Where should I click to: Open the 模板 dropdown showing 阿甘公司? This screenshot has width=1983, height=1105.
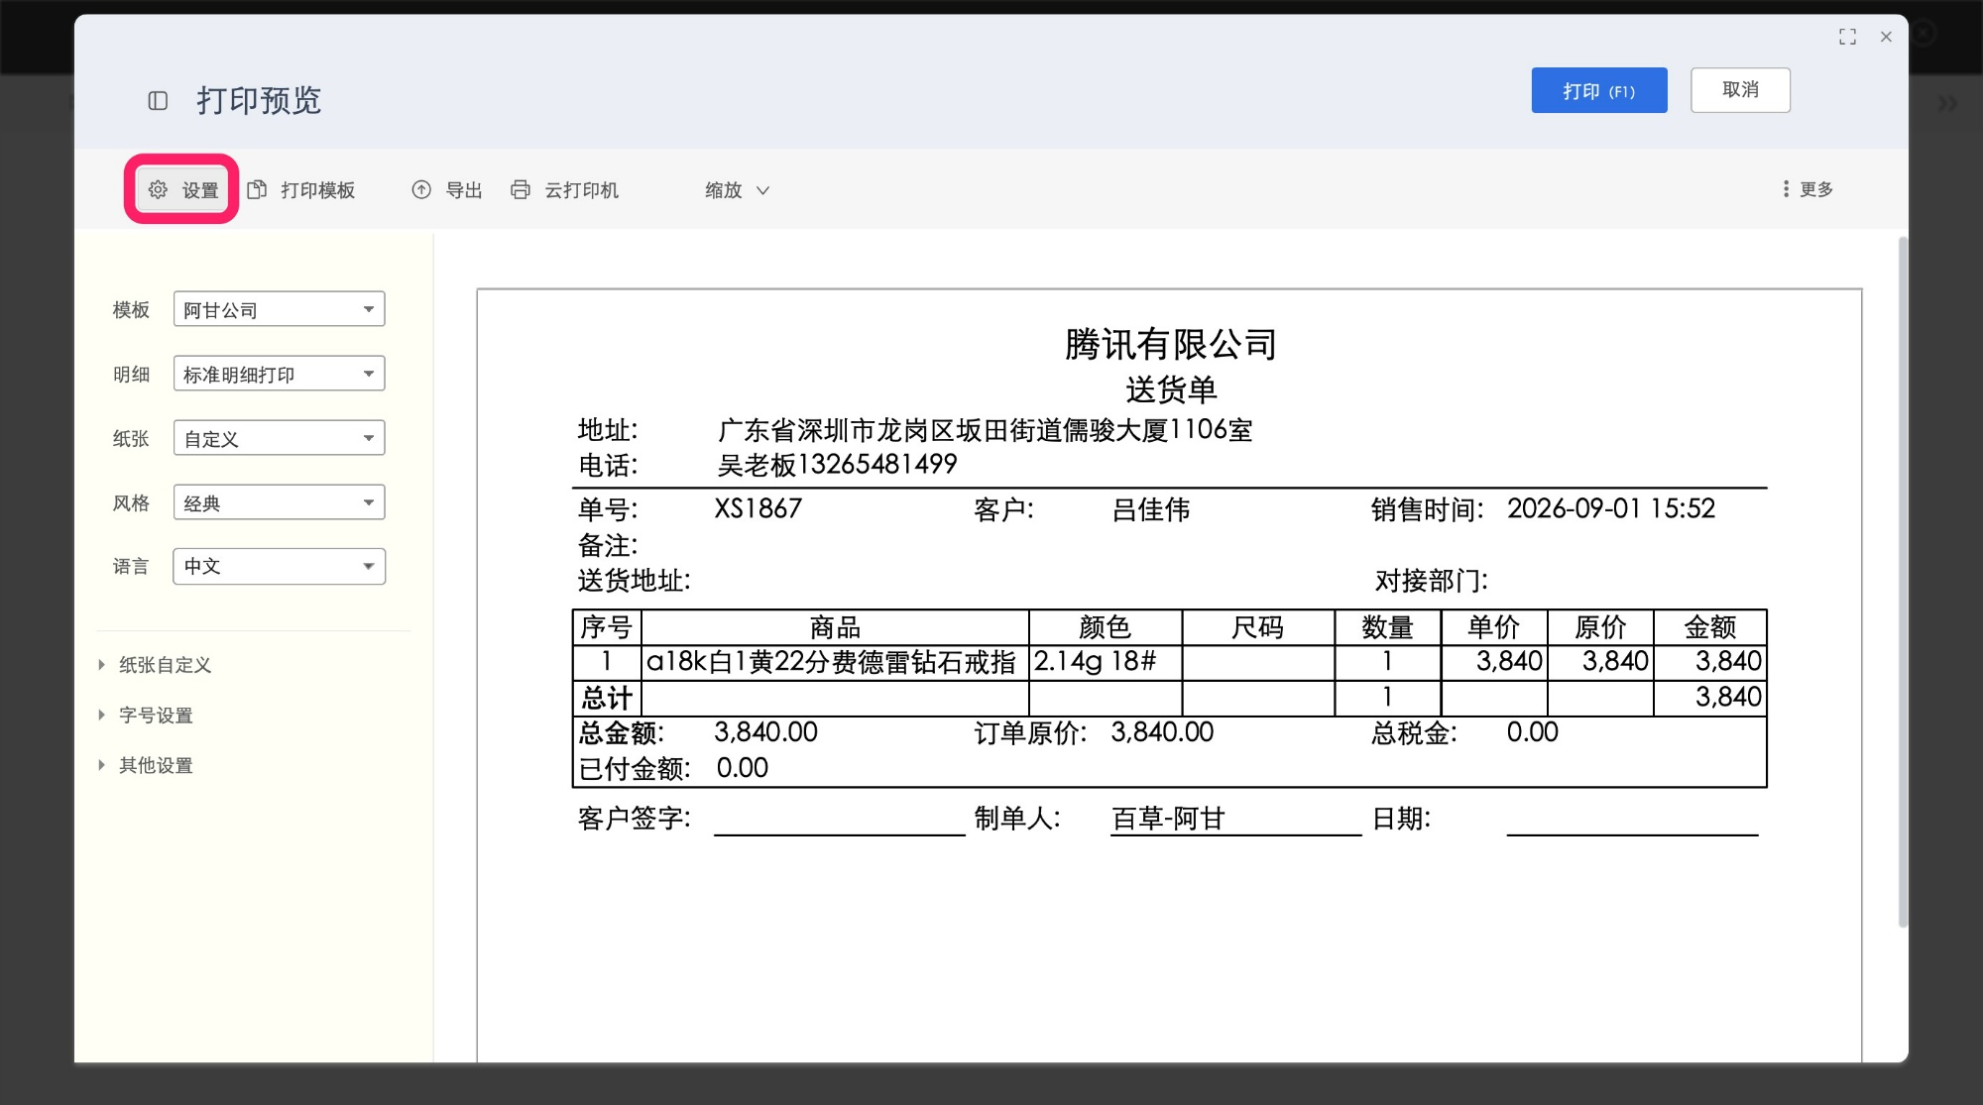point(279,309)
